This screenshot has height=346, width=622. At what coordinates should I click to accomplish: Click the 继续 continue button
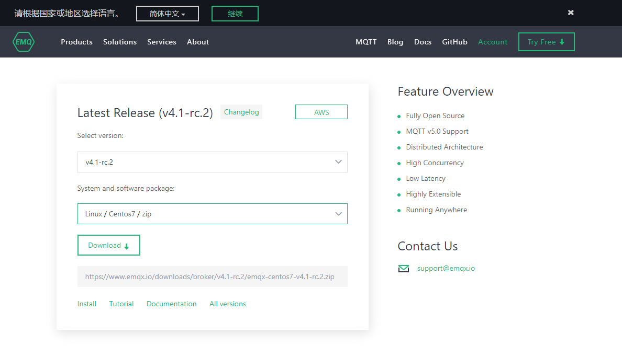235,14
